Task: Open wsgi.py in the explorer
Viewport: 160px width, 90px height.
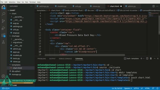Action: (x=16, y=33)
